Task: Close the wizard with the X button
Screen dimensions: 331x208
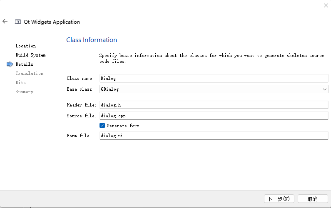Action: pos(326,5)
